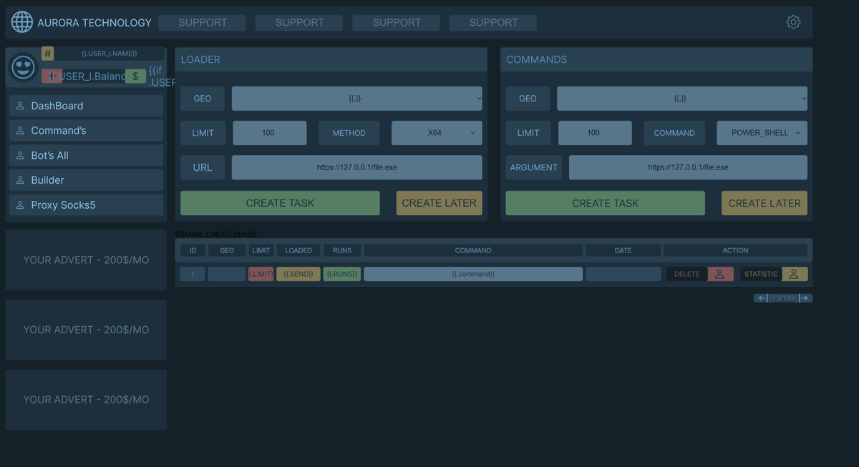Click the red user icon next to DELETE

tap(720, 274)
